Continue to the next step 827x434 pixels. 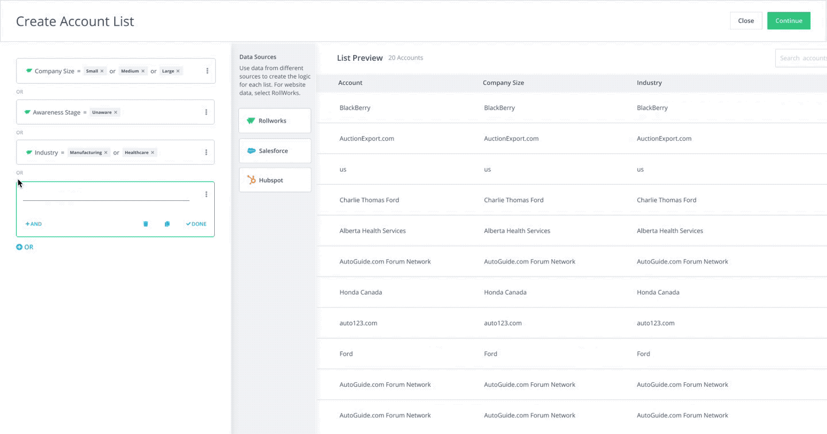[789, 21]
